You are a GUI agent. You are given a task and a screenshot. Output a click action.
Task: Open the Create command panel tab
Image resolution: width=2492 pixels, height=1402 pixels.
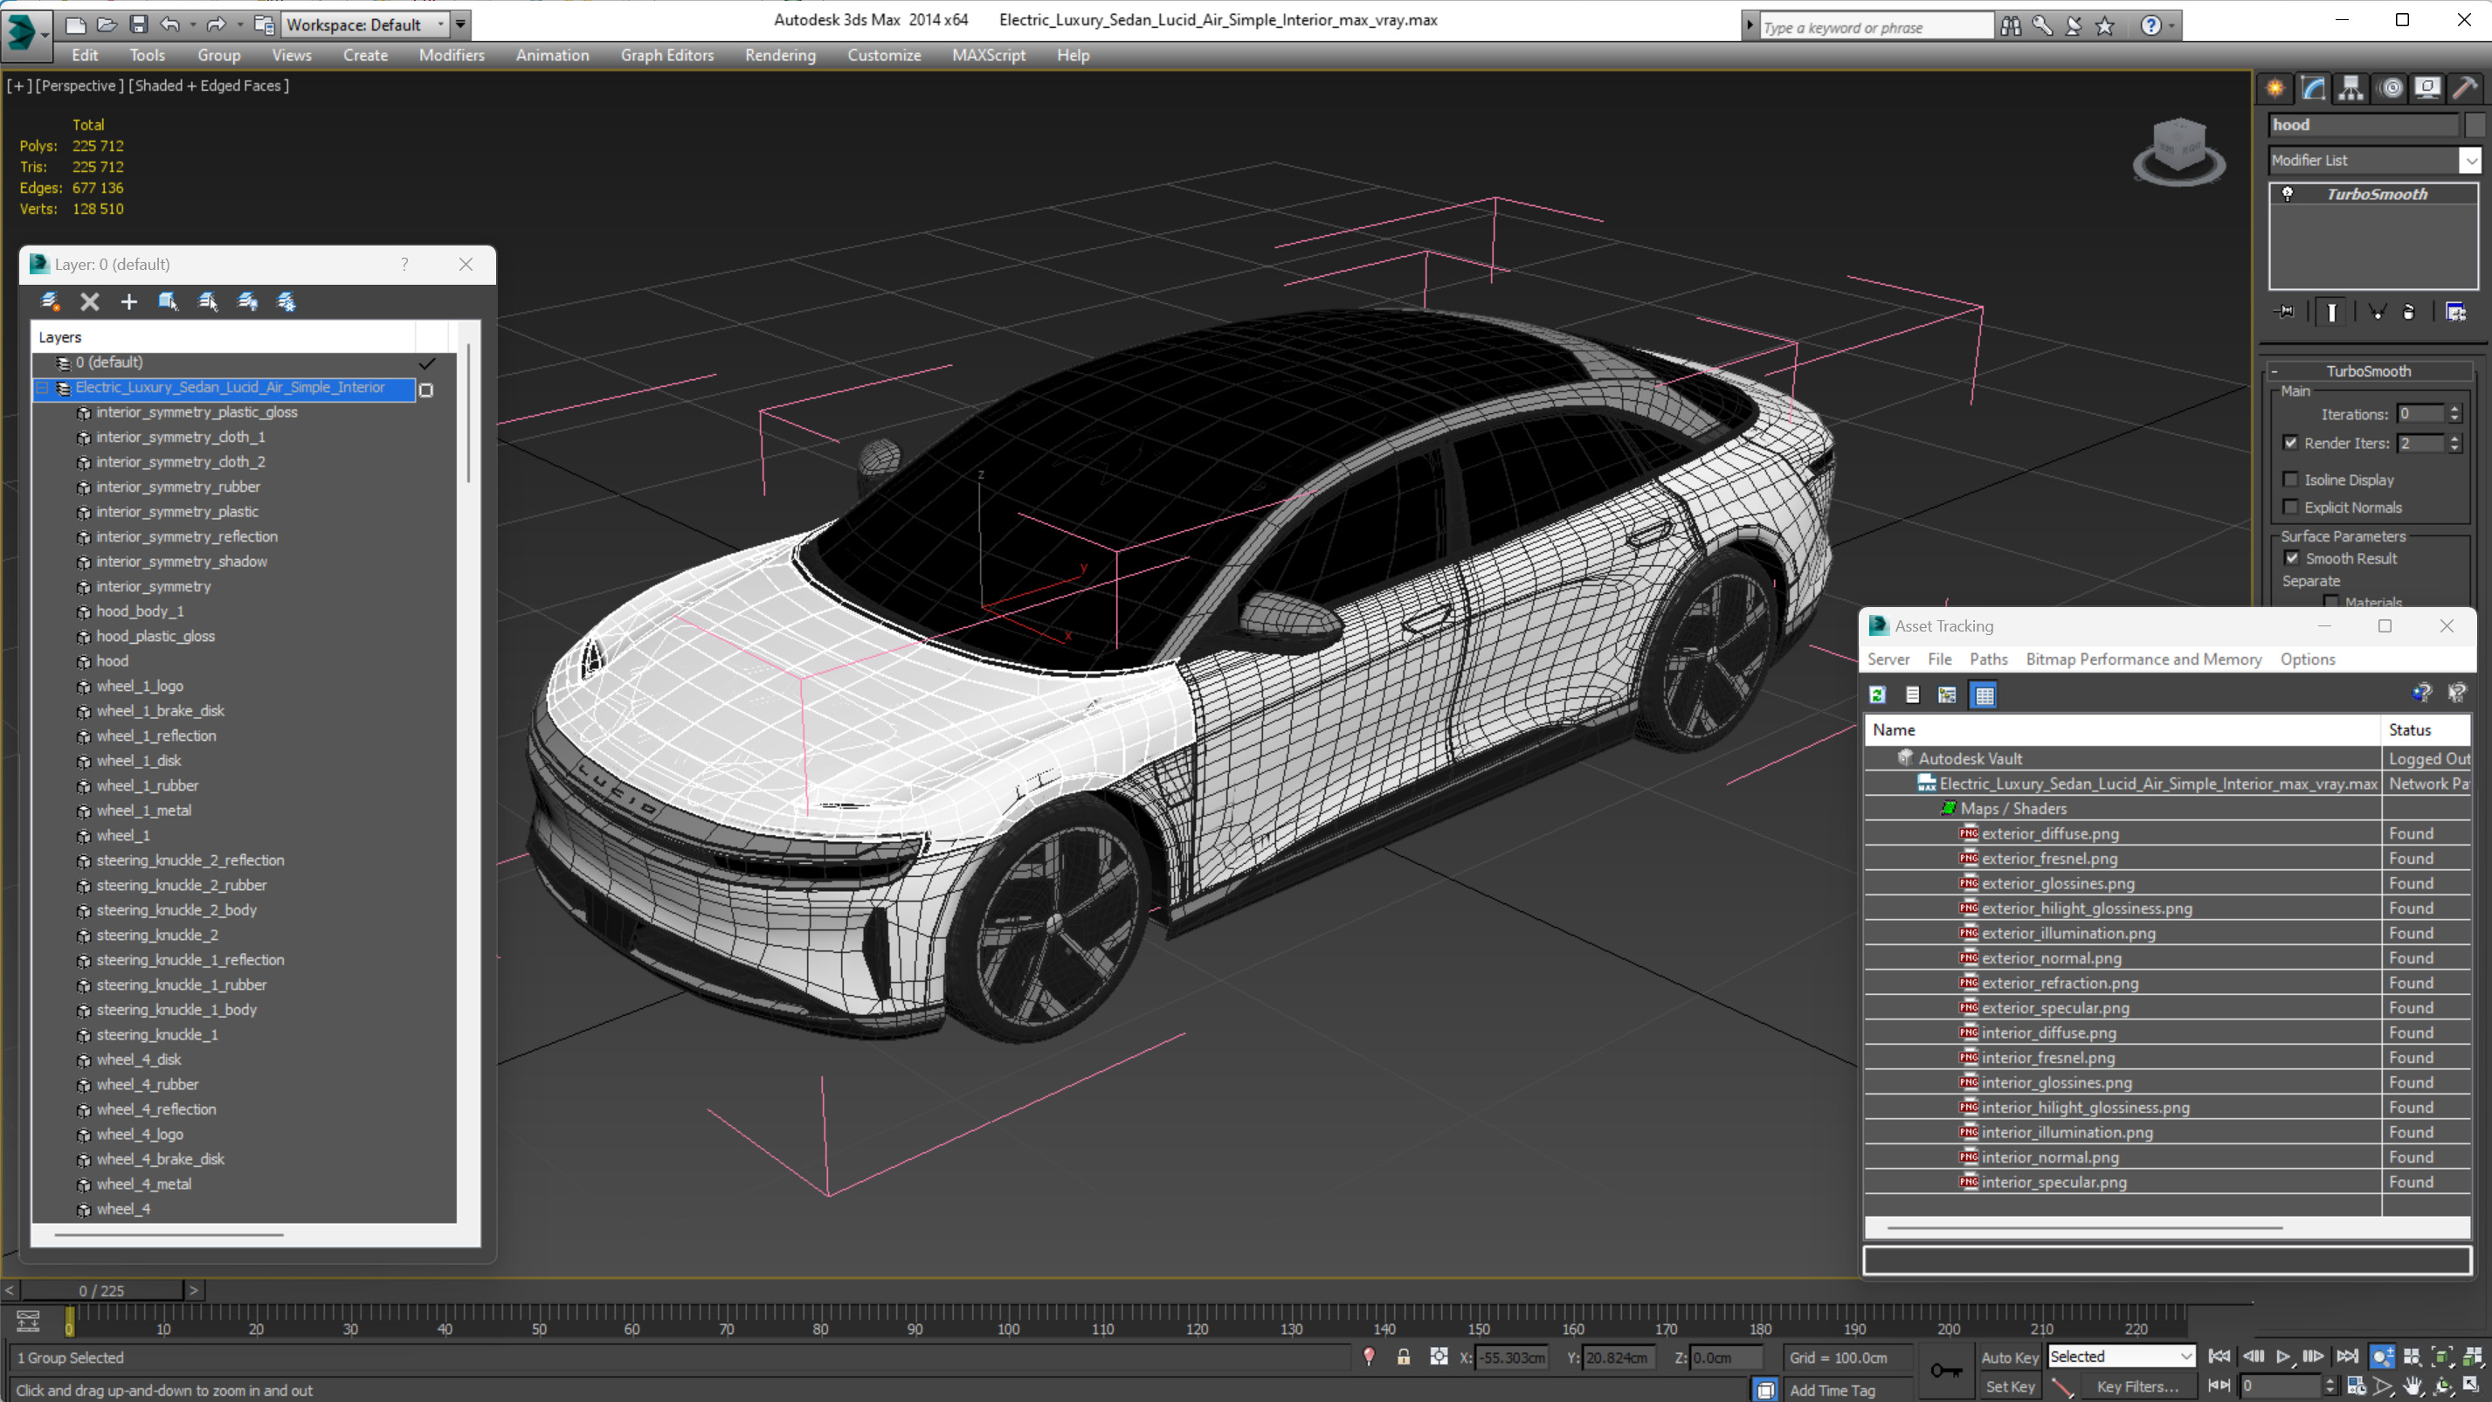[x=2275, y=88]
